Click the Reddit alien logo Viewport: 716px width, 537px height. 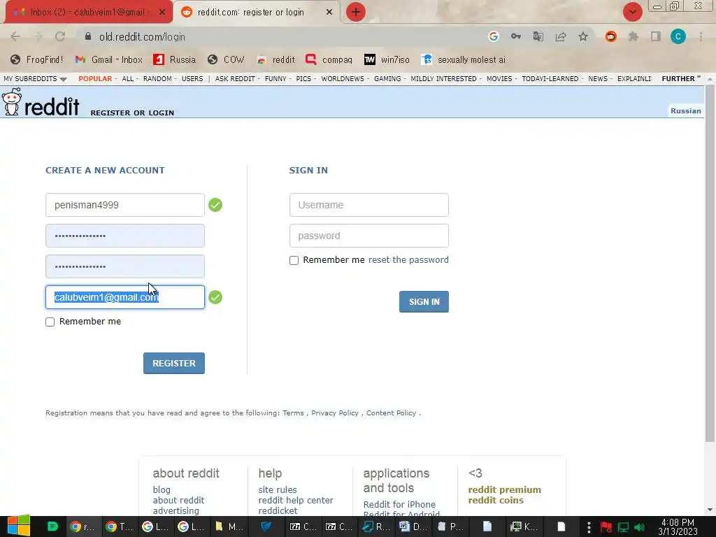[12, 101]
